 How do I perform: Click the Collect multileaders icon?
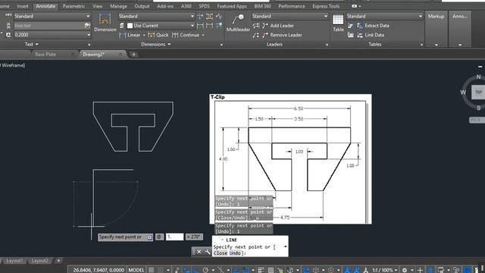coord(255,35)
